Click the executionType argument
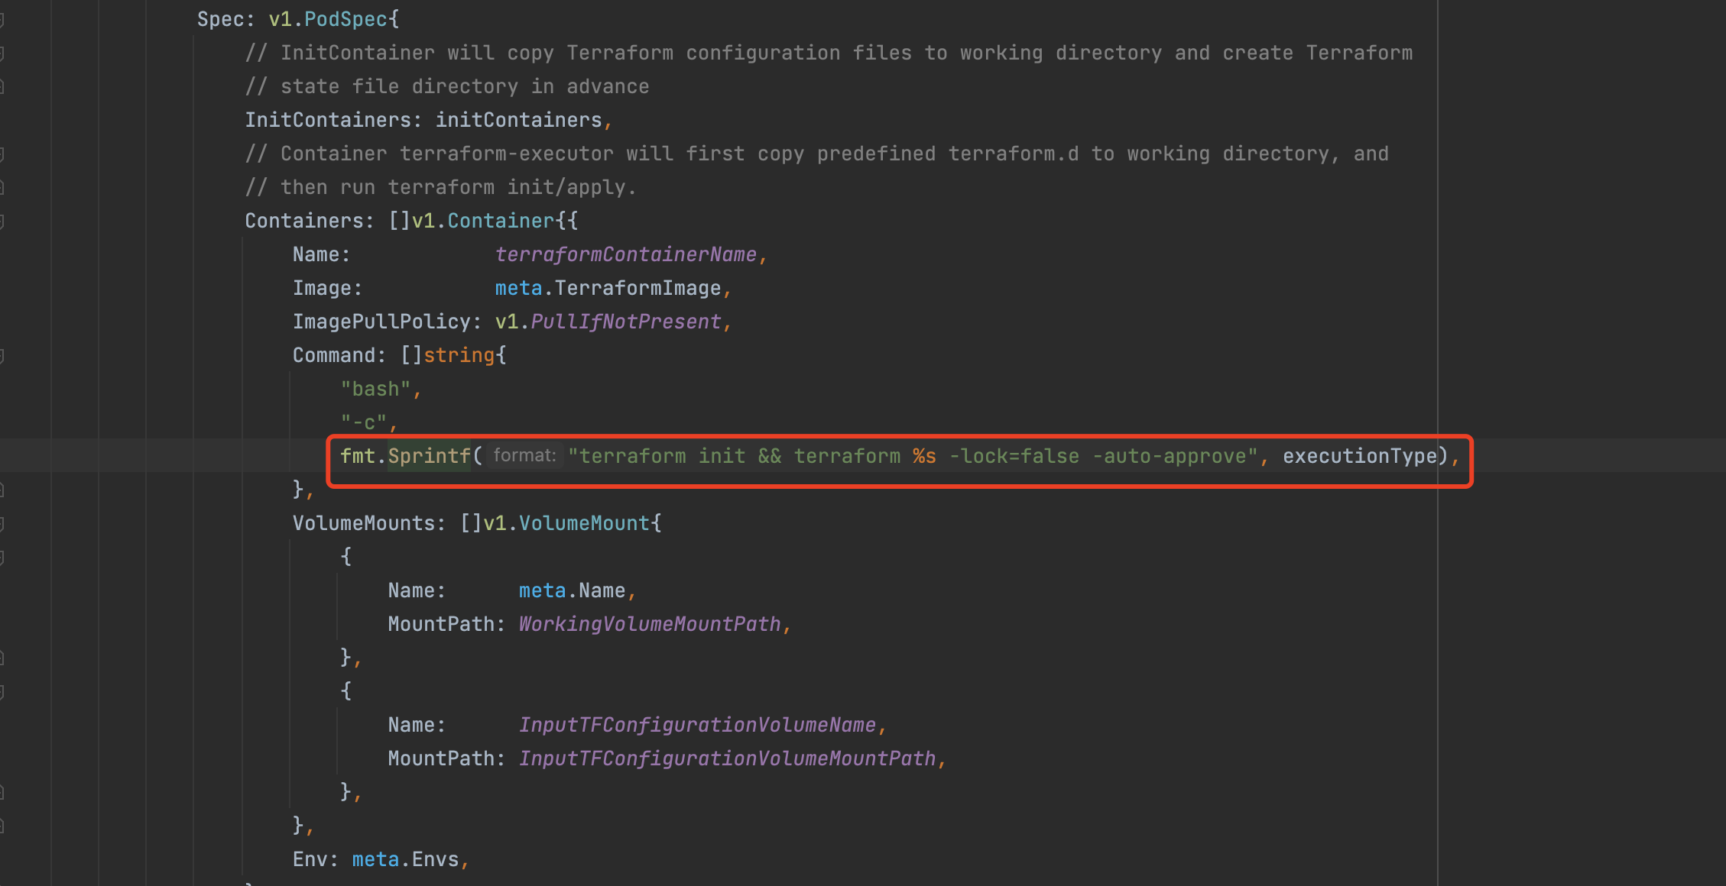The height and width of the screenshot is (886, 1726). tap(1360, 456)
